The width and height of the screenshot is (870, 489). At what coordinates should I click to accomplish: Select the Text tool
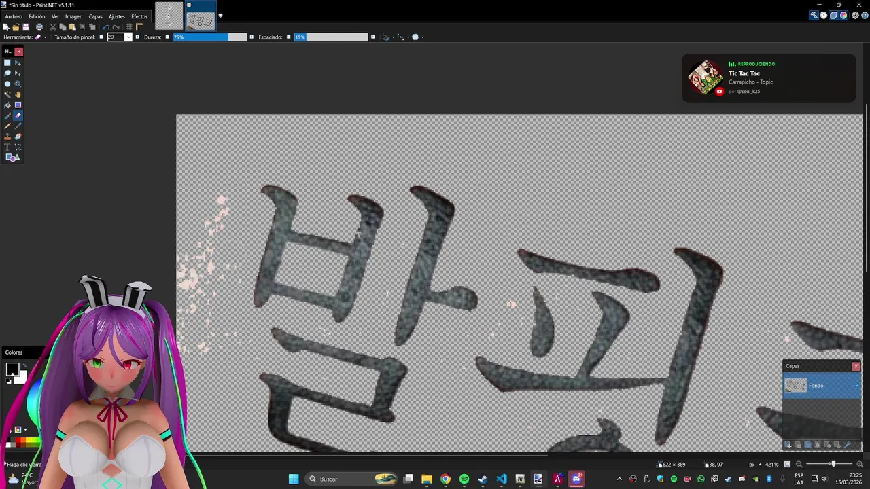tap(7, 147)
